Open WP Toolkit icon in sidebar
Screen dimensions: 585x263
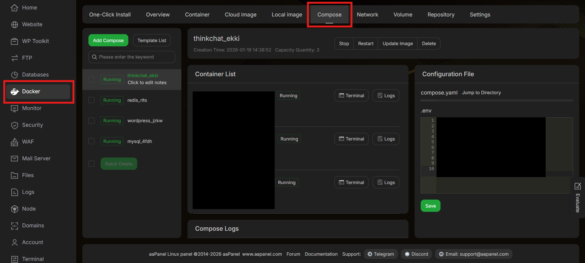[14, 41]
